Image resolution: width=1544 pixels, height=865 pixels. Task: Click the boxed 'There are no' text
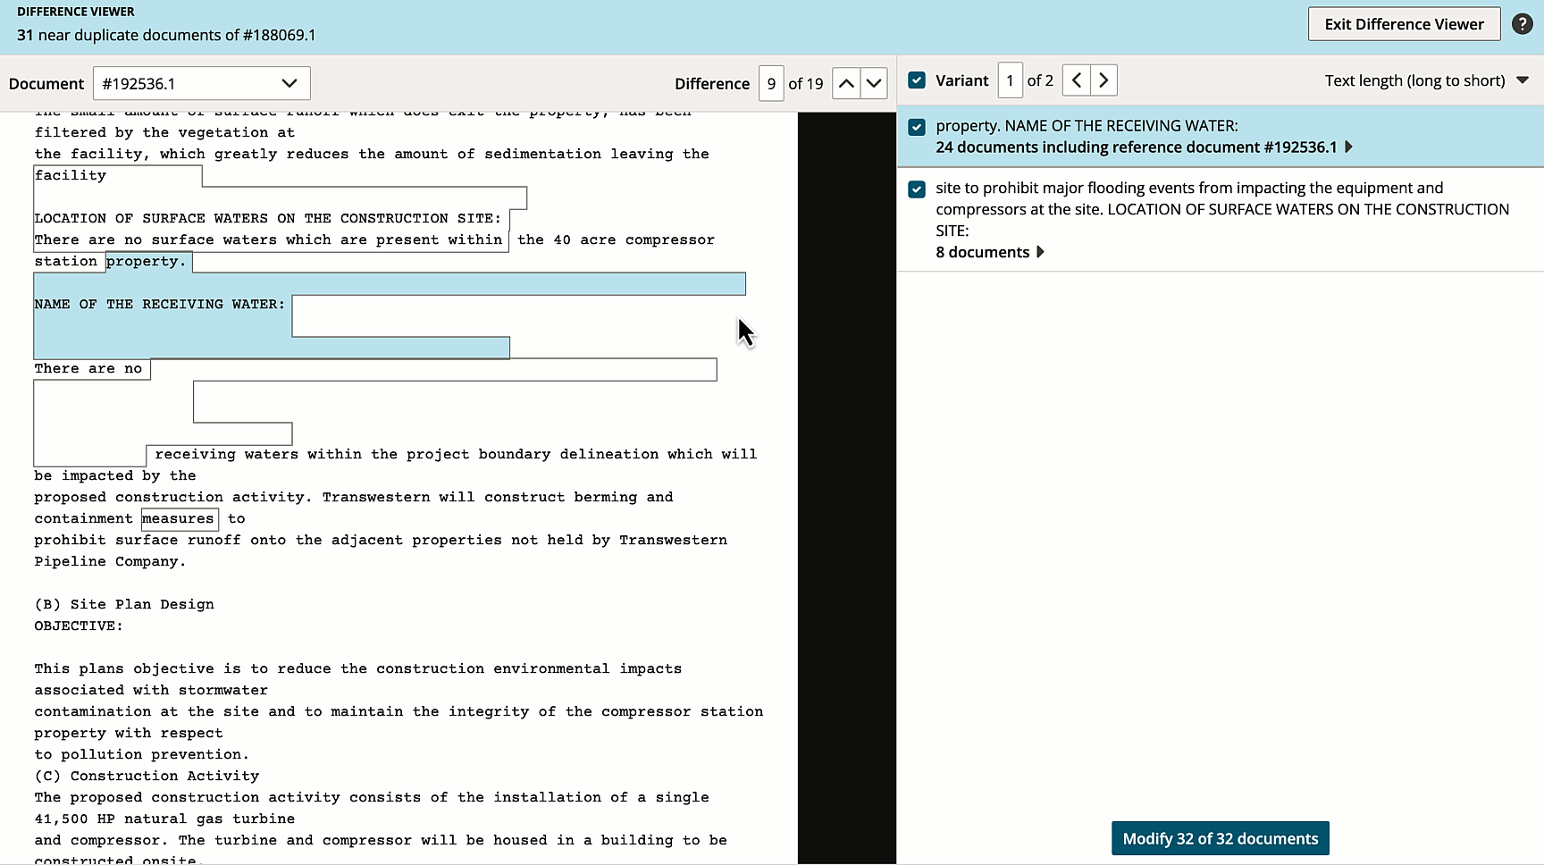pos(88,368)
